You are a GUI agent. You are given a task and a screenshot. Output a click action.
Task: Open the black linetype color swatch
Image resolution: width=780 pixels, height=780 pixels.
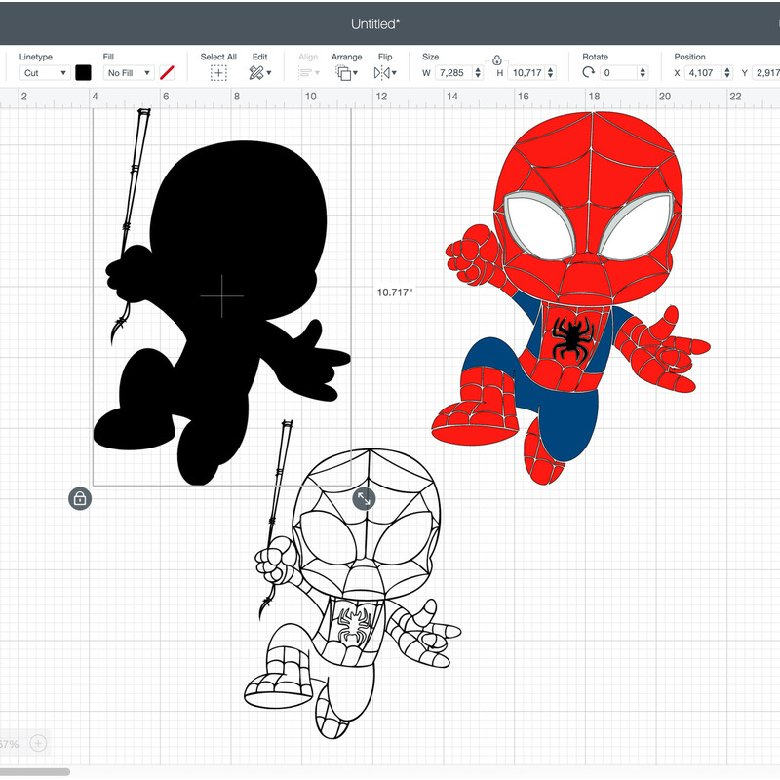pos(84,73)
